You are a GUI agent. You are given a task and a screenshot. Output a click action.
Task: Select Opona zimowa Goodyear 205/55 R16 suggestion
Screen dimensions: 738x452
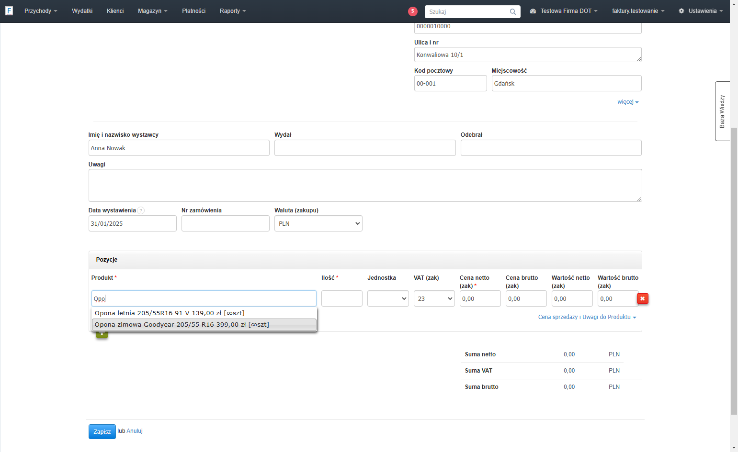(x=204, y=325)
